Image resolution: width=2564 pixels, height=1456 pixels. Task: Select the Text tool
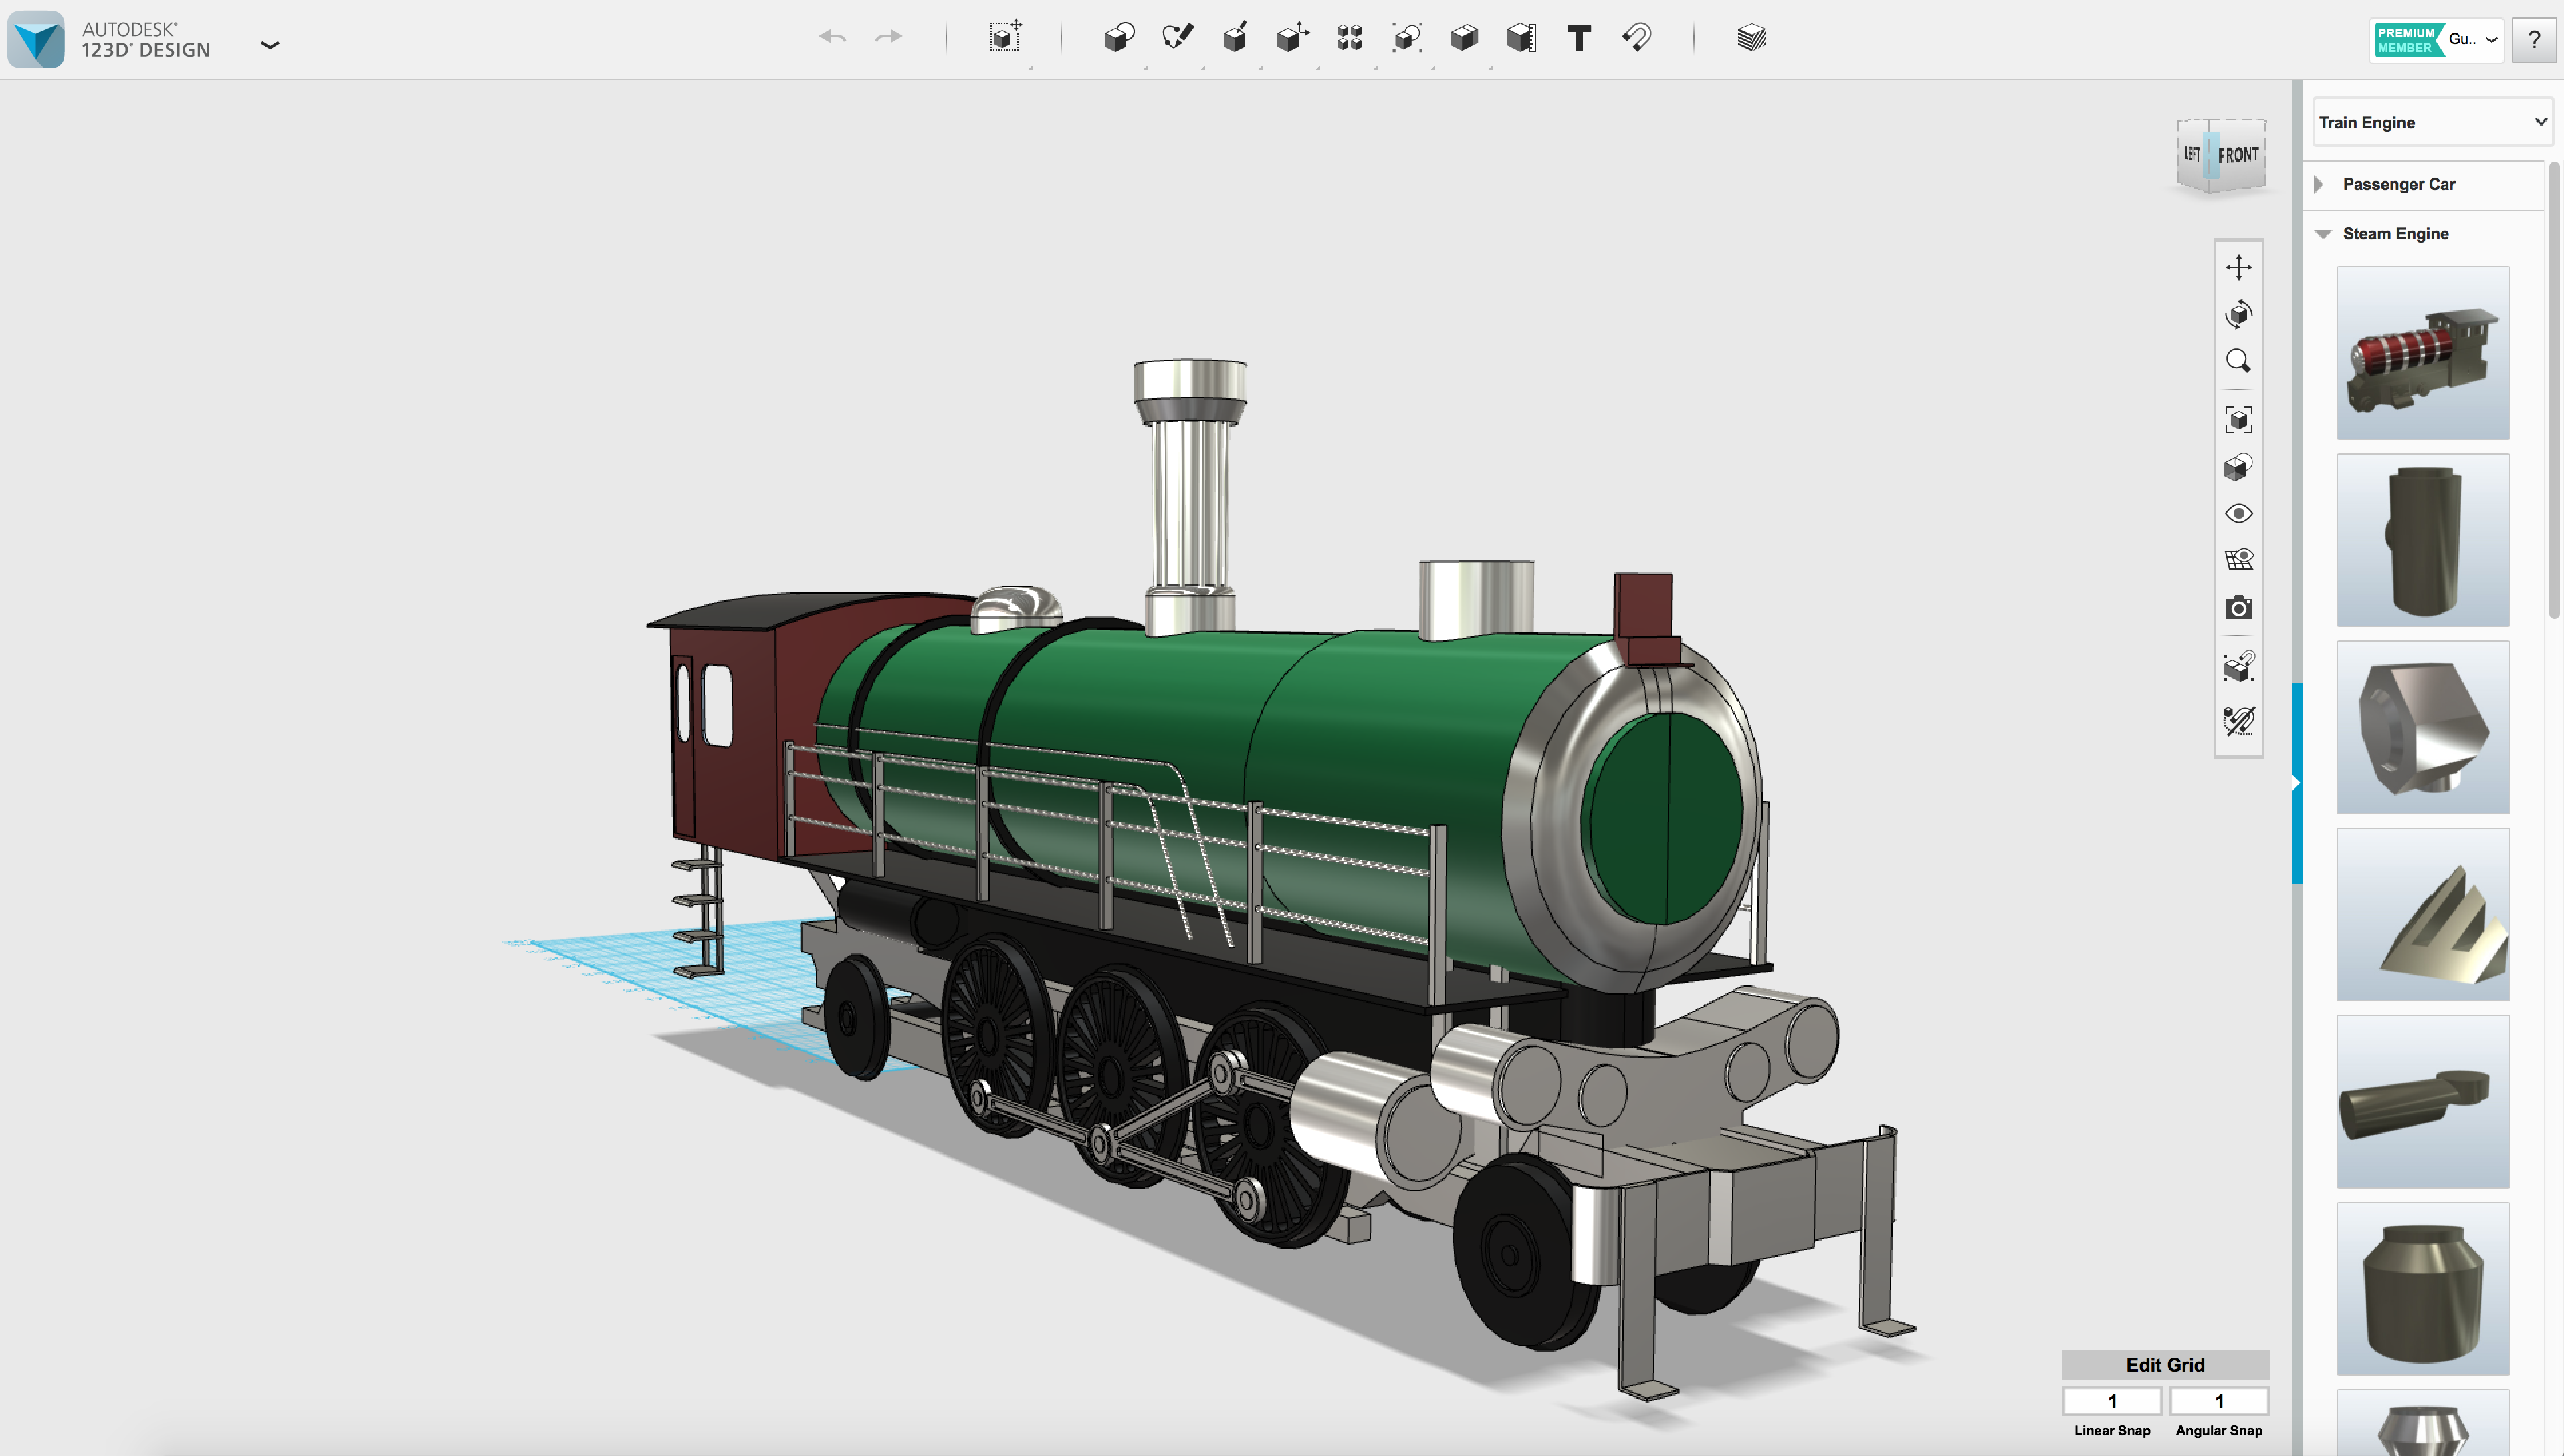[1579, 38]
